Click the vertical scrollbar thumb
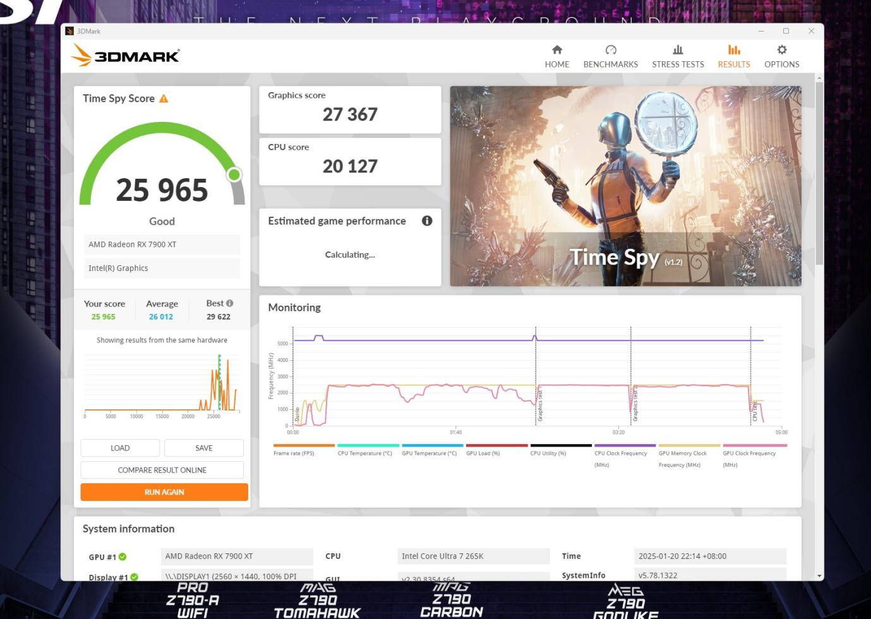Screen dimensions: 871x619 coord(819,174)
